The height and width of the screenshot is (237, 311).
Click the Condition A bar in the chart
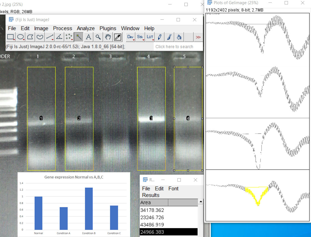[64, 218]
